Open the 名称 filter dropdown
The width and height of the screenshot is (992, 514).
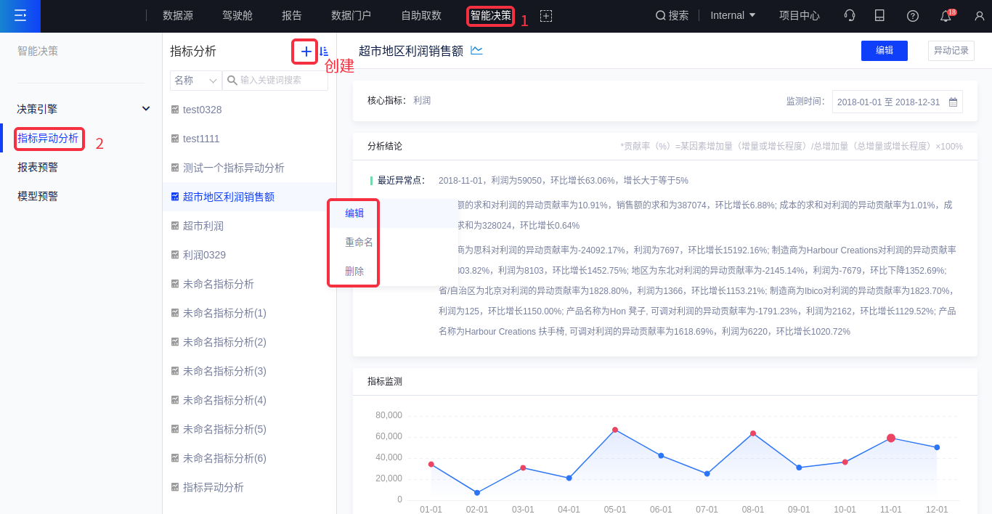pos(195,81)
